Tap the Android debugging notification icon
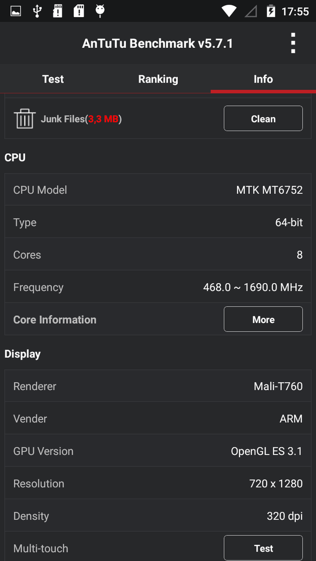 [100, 11]
